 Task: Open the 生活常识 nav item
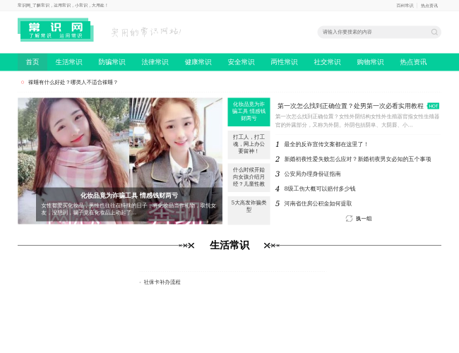point(68,62)
